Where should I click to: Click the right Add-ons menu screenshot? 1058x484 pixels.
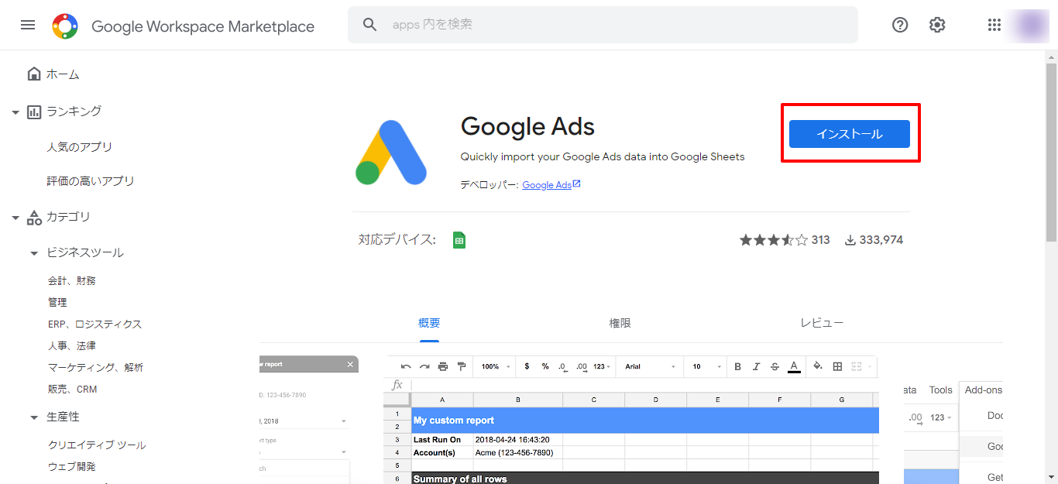coord(953,432)
